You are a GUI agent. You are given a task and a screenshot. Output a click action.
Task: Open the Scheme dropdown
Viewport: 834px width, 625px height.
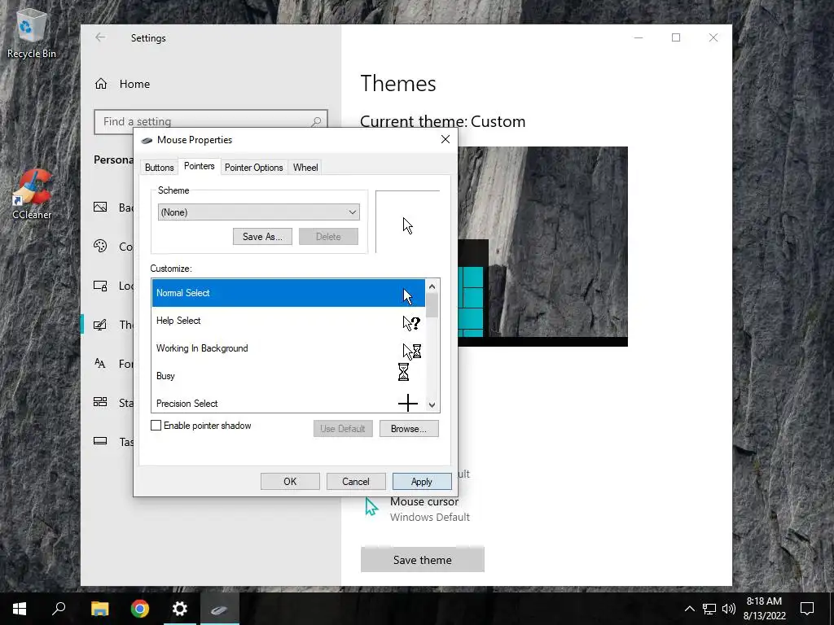pos(258,212)
